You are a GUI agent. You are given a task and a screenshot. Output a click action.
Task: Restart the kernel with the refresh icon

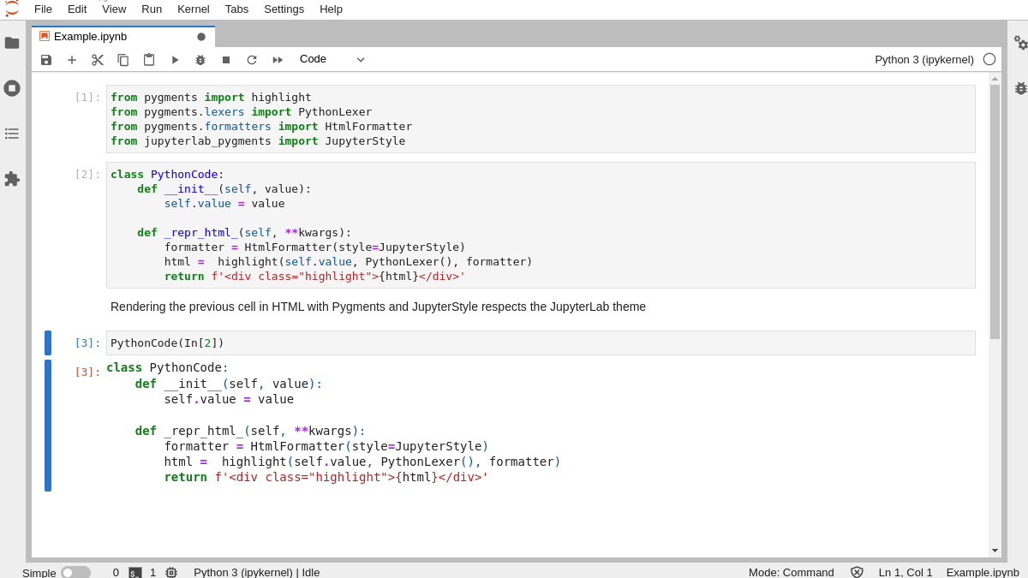[251, 59]
